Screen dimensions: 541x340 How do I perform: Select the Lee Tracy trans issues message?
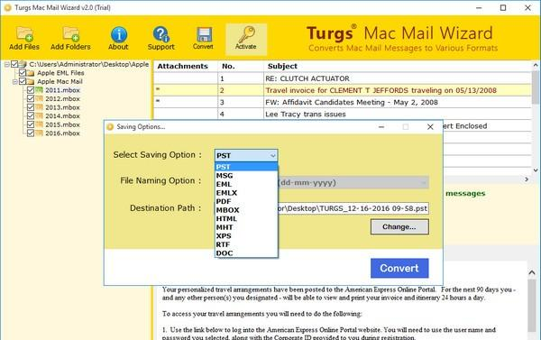click(x=343, y=114)
